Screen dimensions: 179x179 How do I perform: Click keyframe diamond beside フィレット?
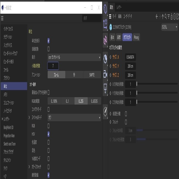(110, 122)
